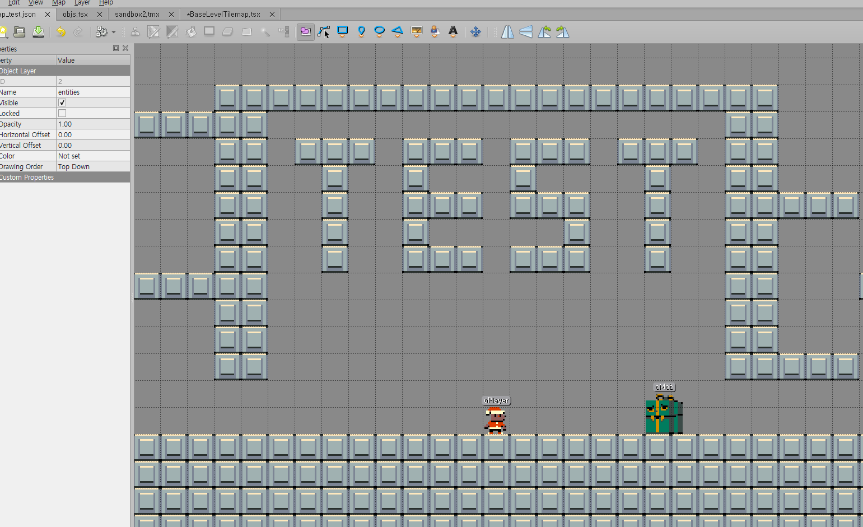
Task: Close the Properties panel
Action: 125,48
